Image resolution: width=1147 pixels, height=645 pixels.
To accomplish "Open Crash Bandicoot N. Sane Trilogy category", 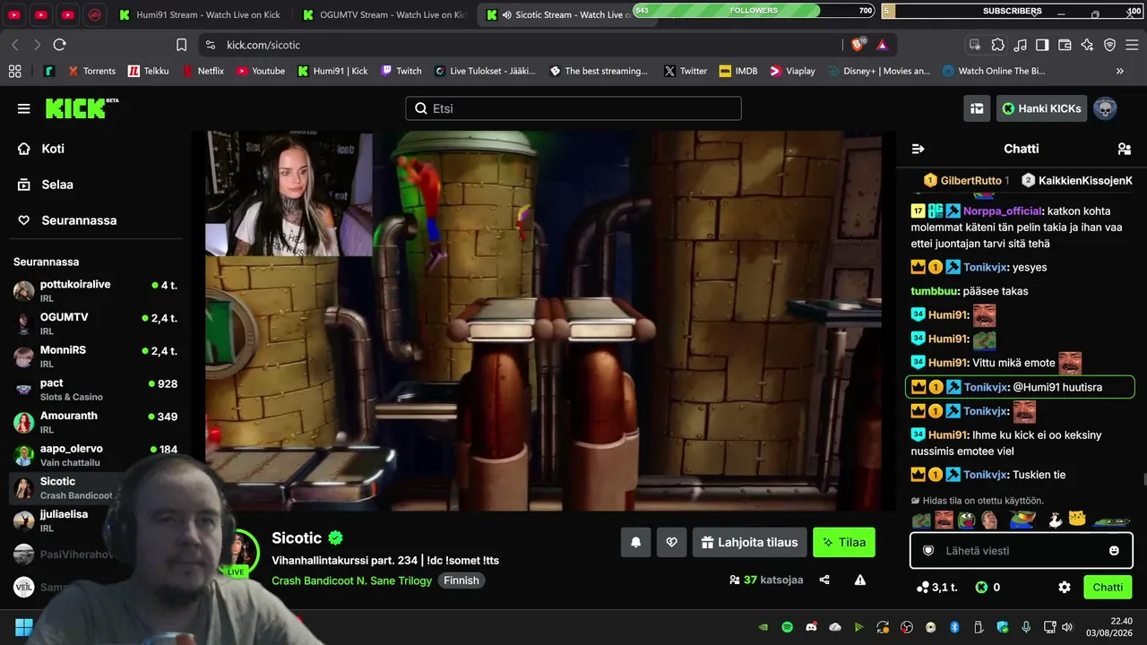I will [x=352, y=580].
